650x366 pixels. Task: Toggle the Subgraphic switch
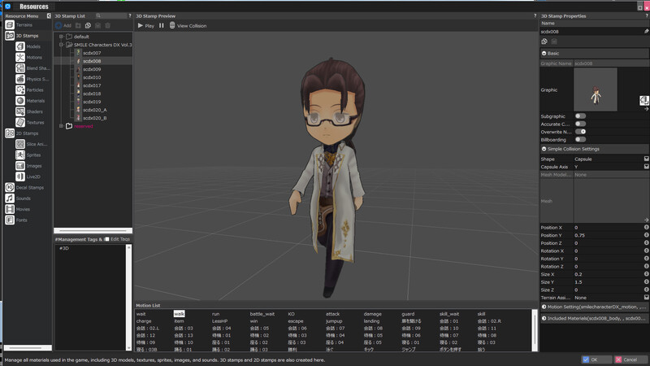coord(580,116)
